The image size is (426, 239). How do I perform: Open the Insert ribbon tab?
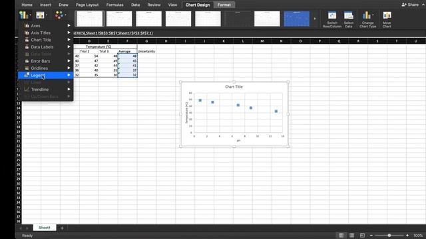tap(45, 5)
